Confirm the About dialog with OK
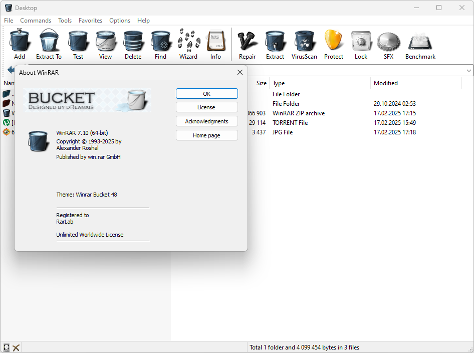 [207, 93]
